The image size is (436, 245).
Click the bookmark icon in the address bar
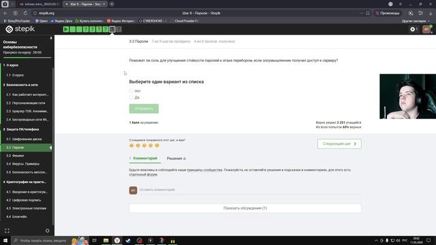click(x=368, y=13)
